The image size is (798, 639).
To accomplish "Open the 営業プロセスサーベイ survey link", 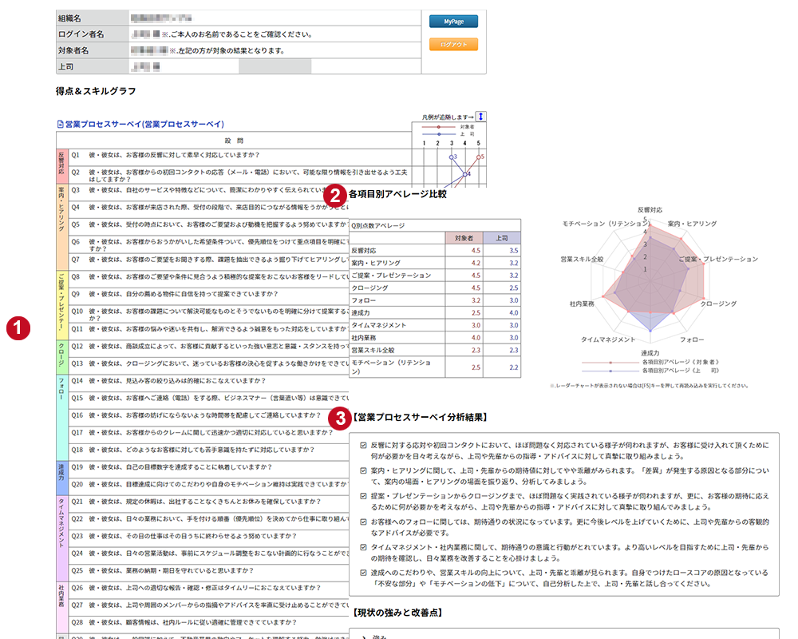I will (144, 125).
